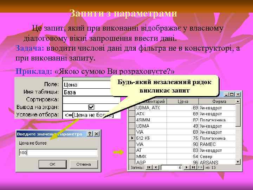Image resolution: width=253 pixels, height=190 pixels.
Task: Click the AT comment cell with price 83
Action: point(151,150)
